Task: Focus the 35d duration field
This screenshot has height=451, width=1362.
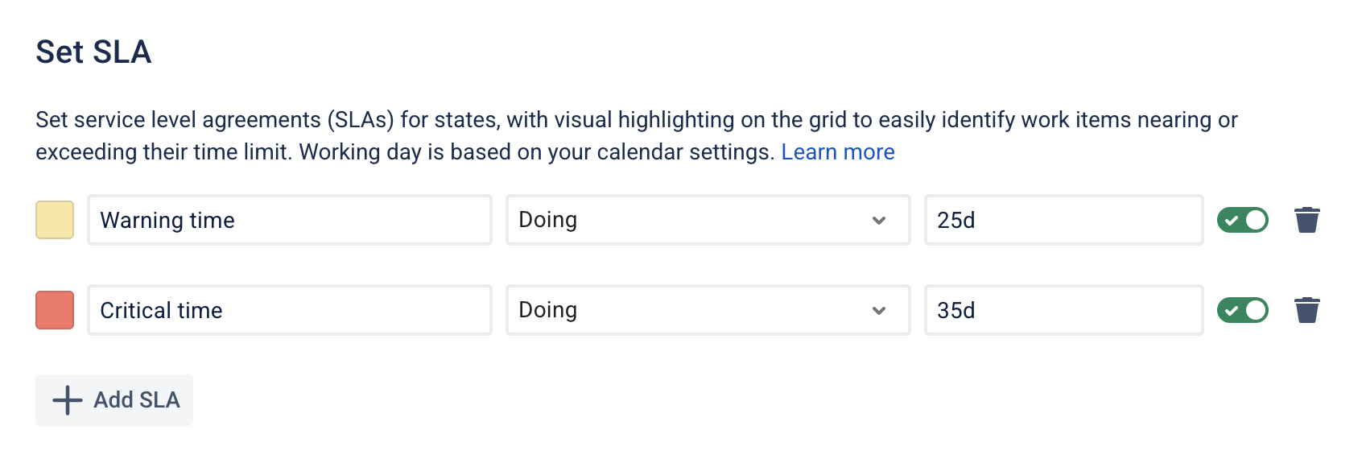Action: point(1063,310)
